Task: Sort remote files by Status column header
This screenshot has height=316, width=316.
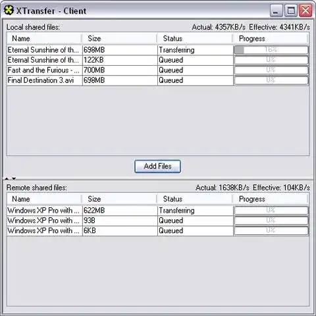Action: click(195, 199)
